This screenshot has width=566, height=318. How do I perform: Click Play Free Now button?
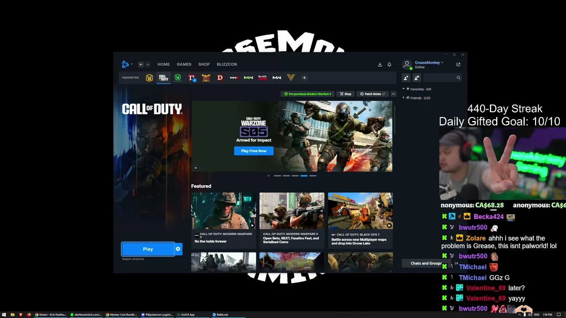(254, 151)
